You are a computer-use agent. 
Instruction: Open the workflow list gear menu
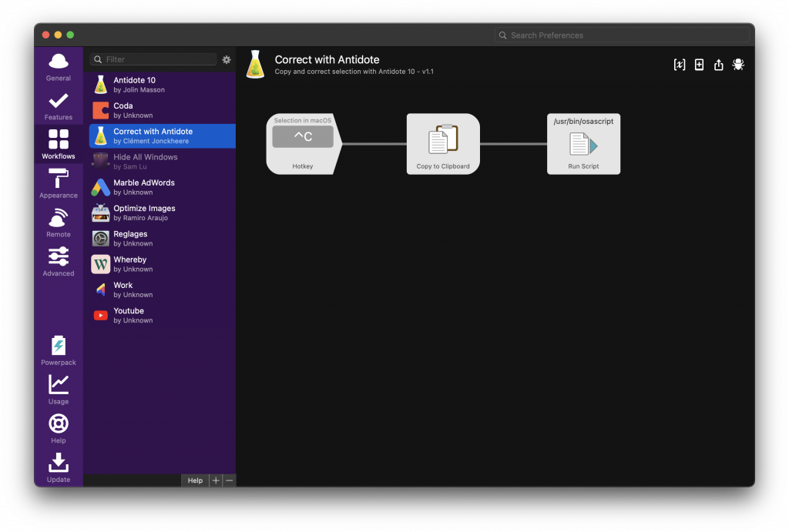pos(227,59)
